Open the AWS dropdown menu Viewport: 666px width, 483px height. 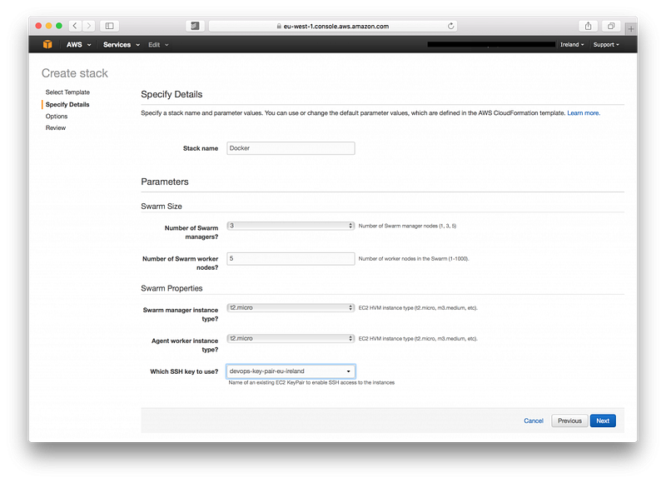78,45
